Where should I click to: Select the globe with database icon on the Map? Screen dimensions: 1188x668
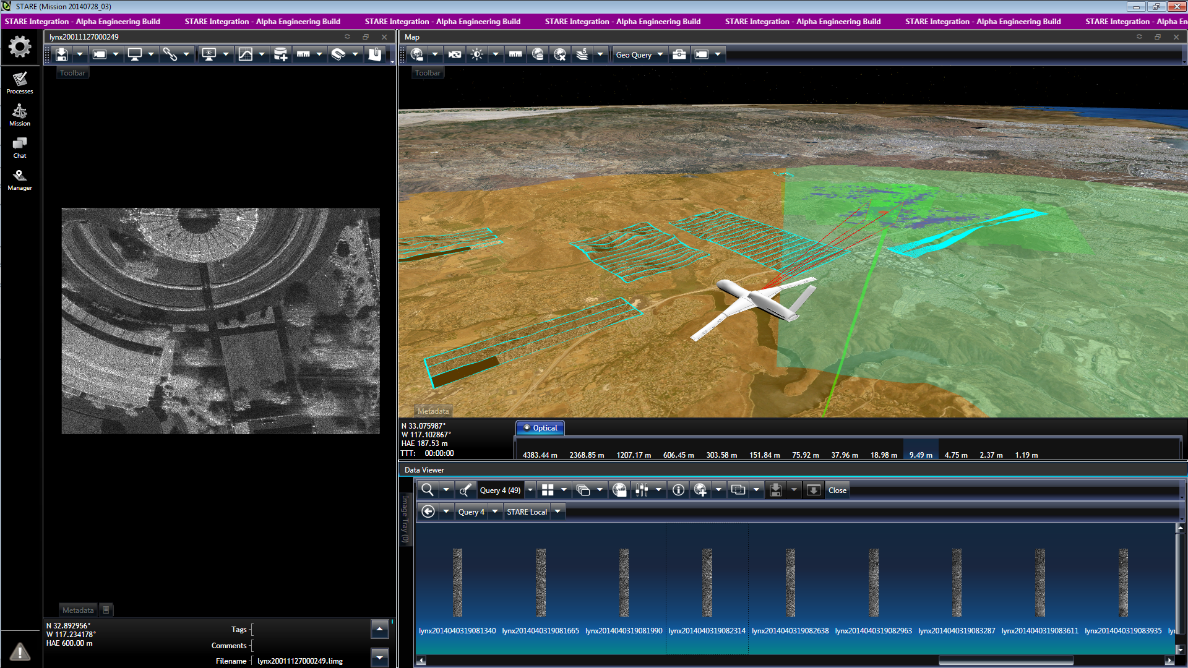click(537, 54)
